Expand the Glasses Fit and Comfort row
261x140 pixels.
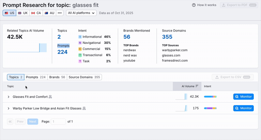(9, 97)
